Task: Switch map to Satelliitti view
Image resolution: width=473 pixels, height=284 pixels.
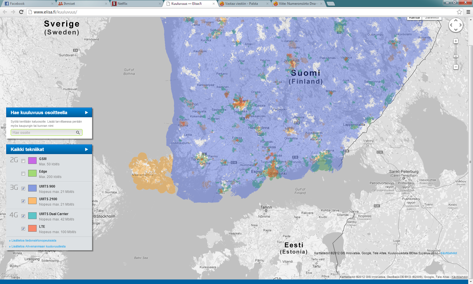Action: coord(432,18)
